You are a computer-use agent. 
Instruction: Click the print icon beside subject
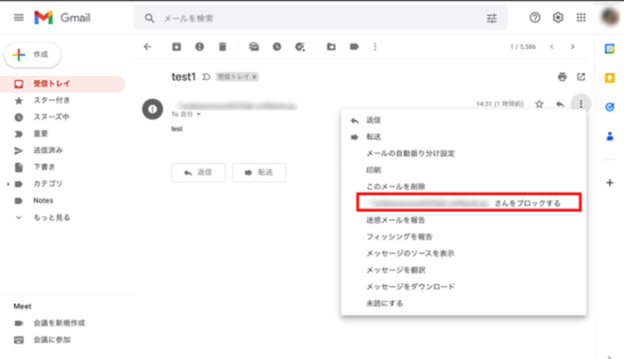562,77
